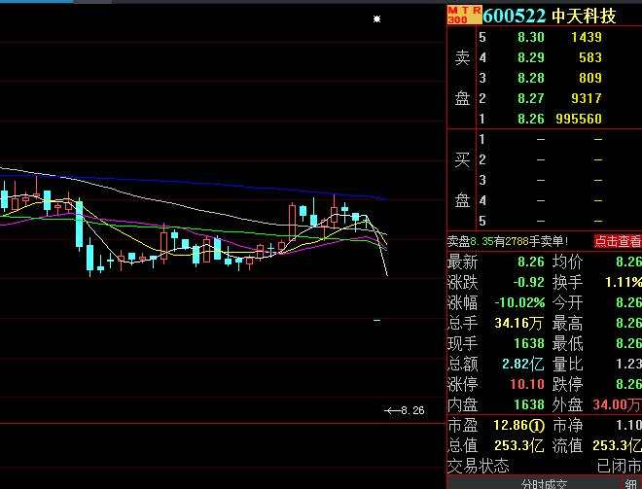Select sell level 2 price 8.27
This screenshot has height=489, width=642.
[x=531, y=98]
